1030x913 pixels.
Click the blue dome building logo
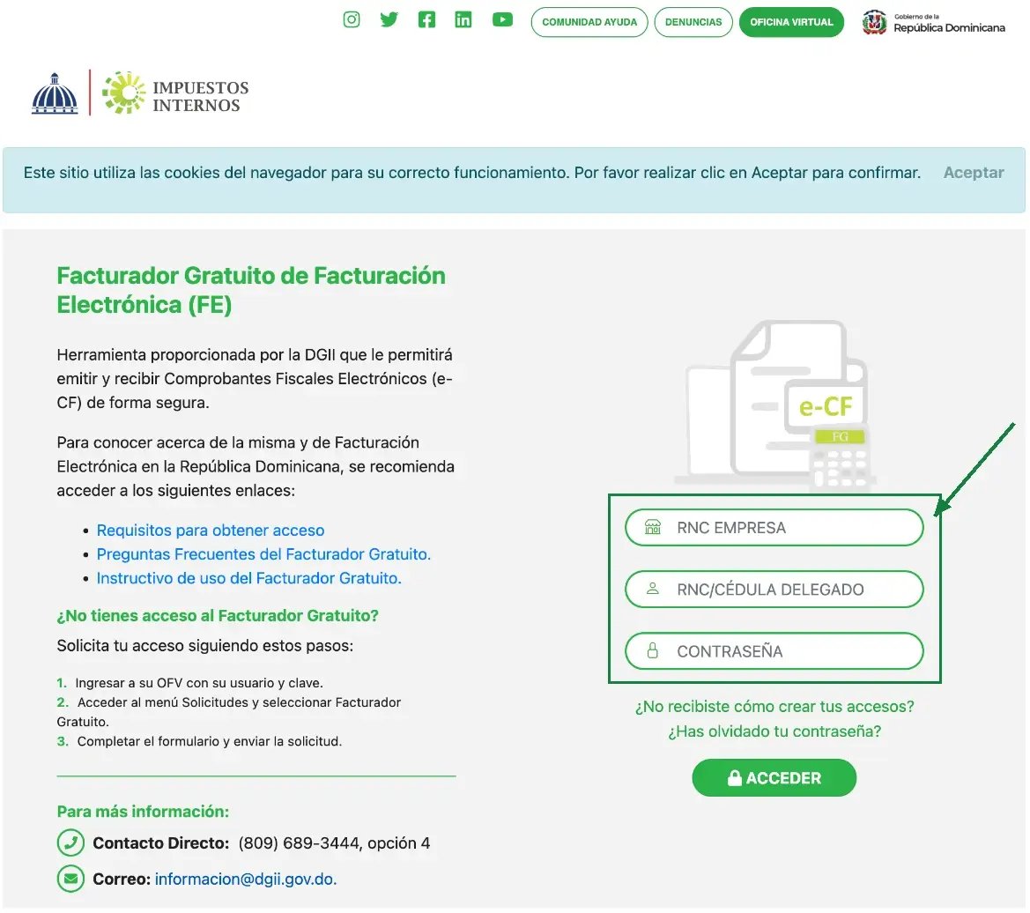coord(55,93)
